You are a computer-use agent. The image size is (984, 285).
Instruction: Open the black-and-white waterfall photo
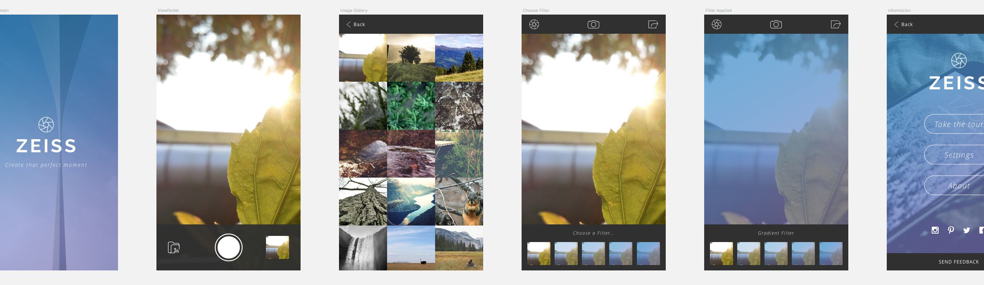click(x=363, y=248)
